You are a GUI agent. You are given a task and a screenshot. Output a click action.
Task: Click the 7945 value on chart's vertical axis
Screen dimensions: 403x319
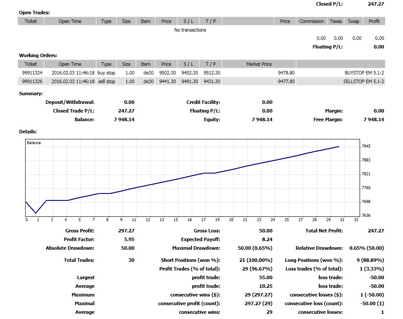(x=366, y=146)
